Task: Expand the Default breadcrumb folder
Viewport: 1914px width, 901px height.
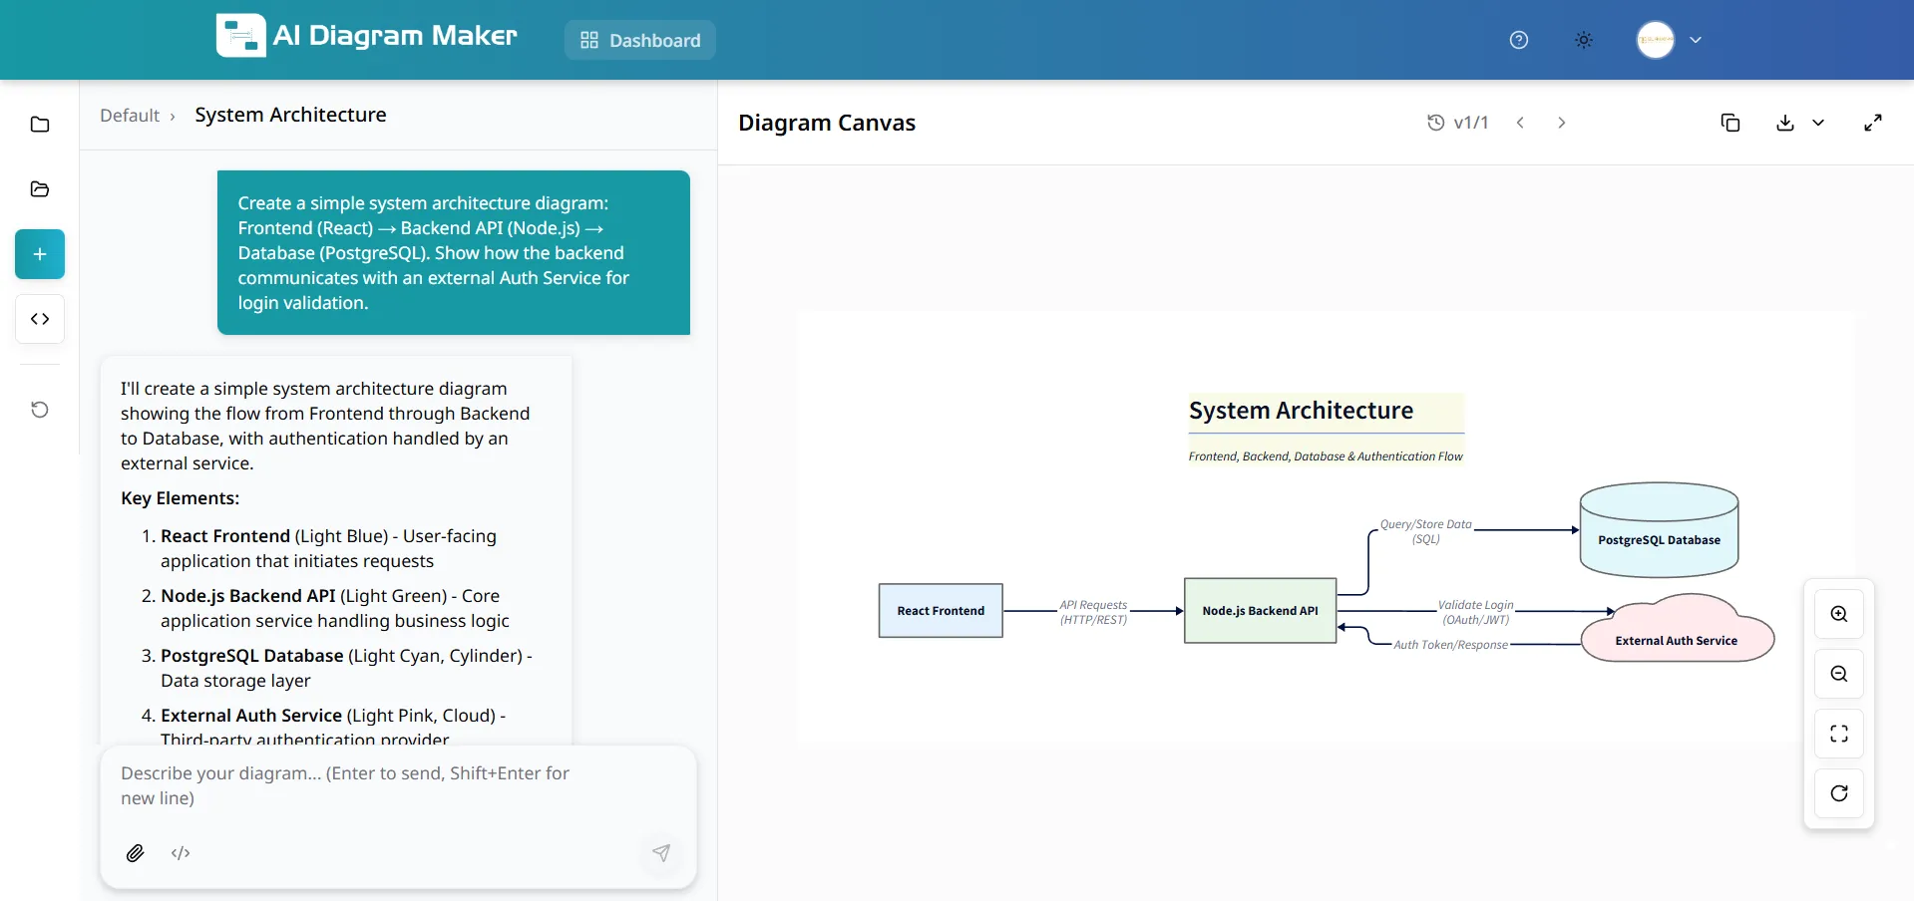Action: pyautogui.click(x=131, y=115)
